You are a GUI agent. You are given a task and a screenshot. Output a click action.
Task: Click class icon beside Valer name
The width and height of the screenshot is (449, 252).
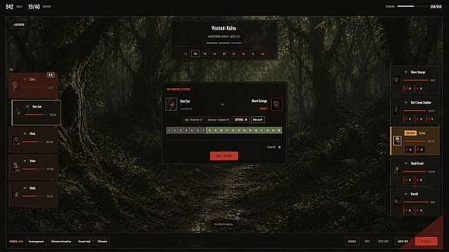(25, 161)
